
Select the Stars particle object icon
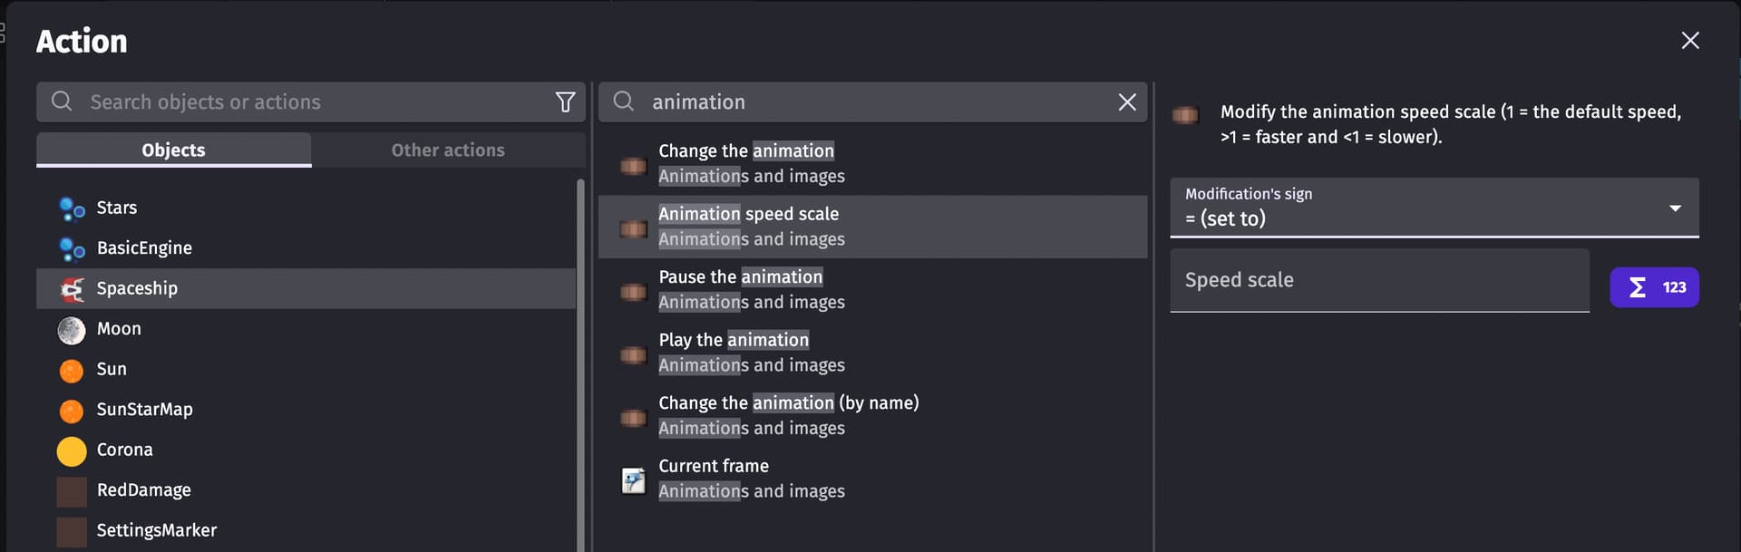72,208
